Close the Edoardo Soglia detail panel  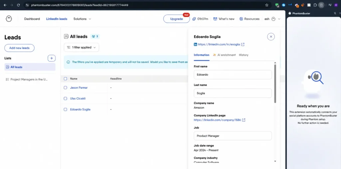[271, 37]
